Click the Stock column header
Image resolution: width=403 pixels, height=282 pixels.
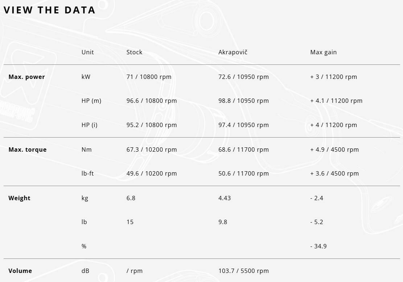tap(134, 52)
